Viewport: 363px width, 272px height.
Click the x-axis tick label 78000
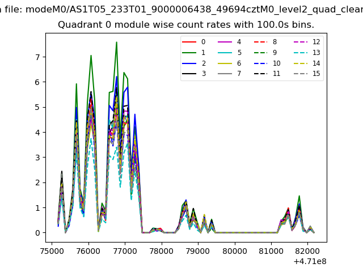pos(162,250)
